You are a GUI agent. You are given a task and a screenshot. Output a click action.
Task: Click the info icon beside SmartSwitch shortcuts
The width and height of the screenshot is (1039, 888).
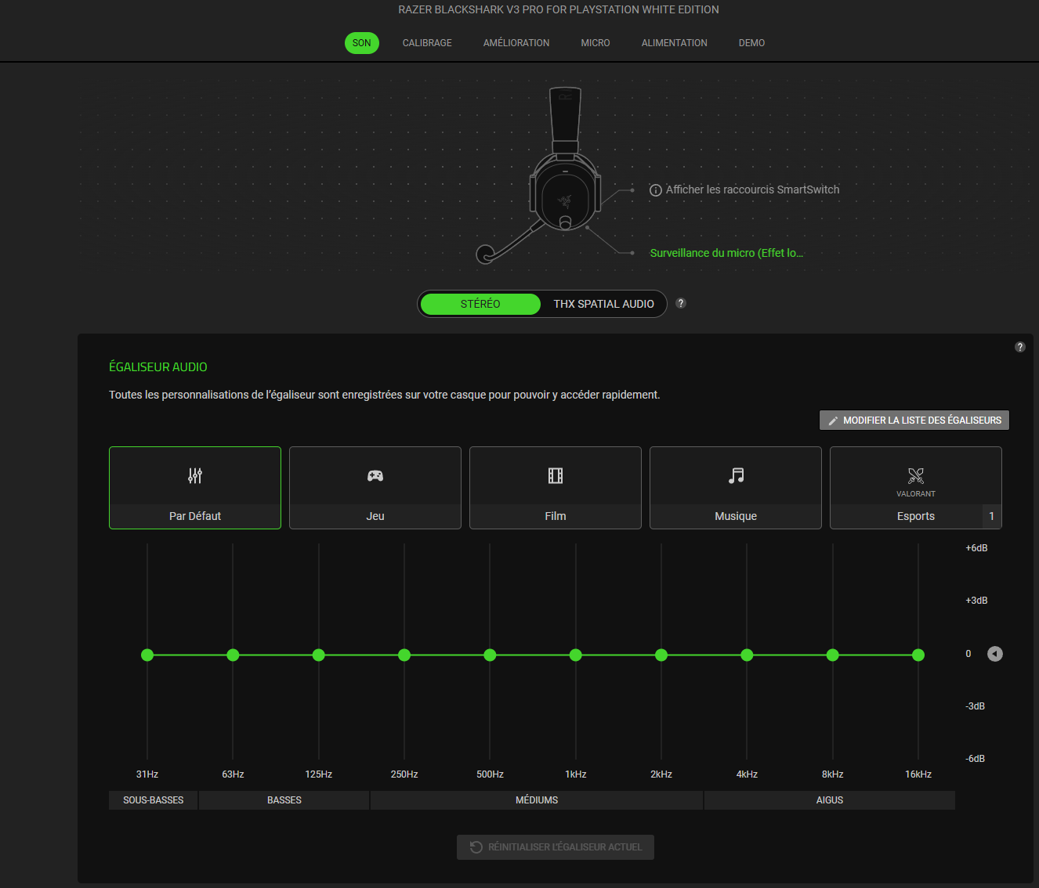point(656,190)
